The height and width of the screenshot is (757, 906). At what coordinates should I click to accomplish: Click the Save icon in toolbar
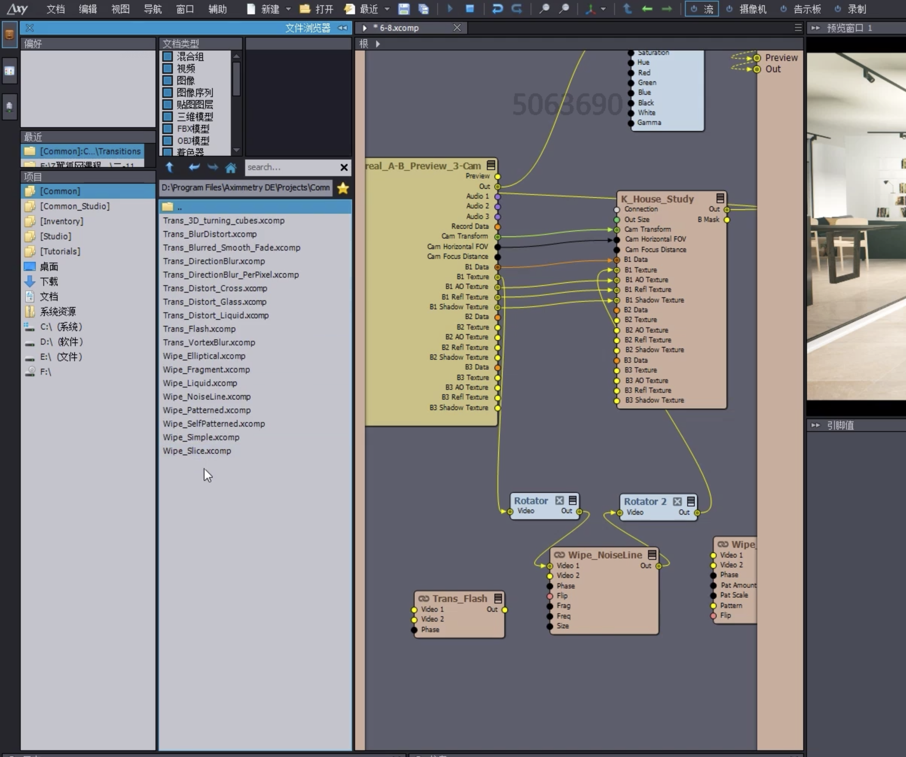click(403, 9)
